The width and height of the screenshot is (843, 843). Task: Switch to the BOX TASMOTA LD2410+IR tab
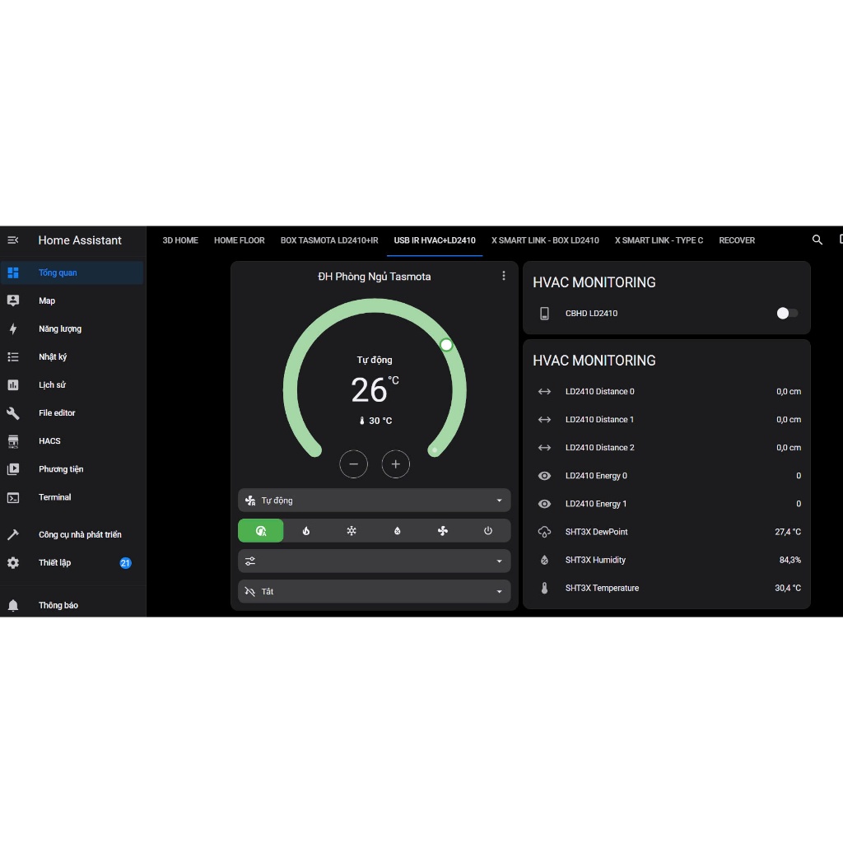(329, 240)
